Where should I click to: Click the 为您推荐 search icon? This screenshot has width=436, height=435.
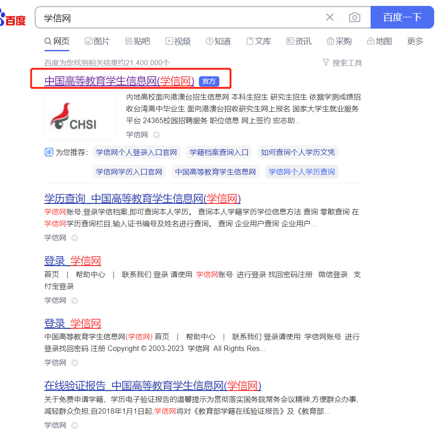(49, 152)
